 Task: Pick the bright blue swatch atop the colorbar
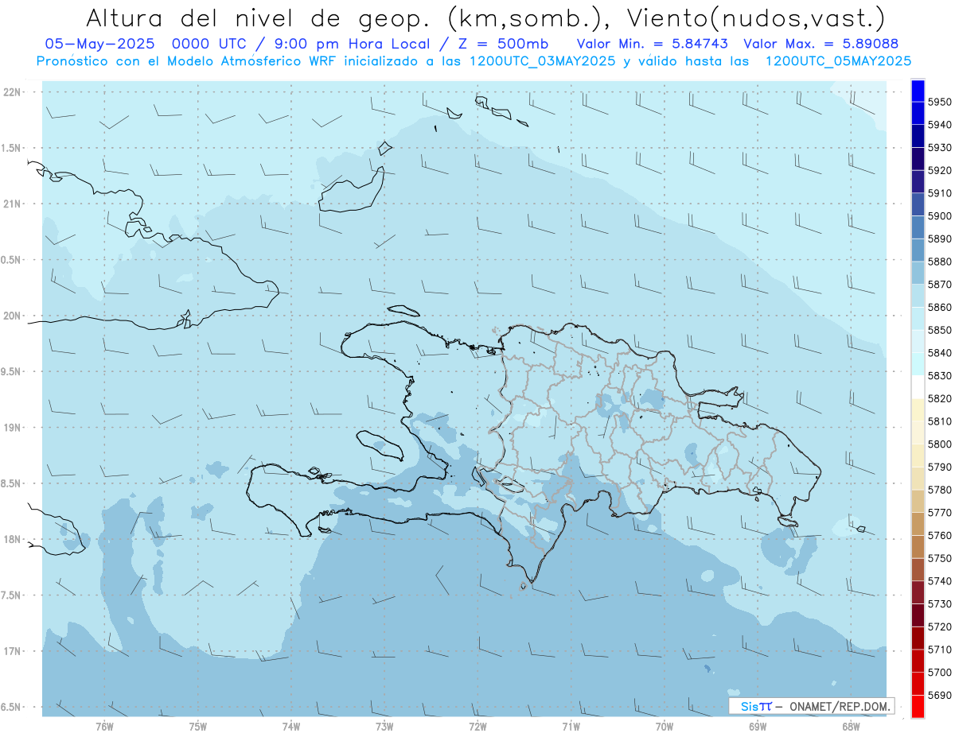[918, 90]
